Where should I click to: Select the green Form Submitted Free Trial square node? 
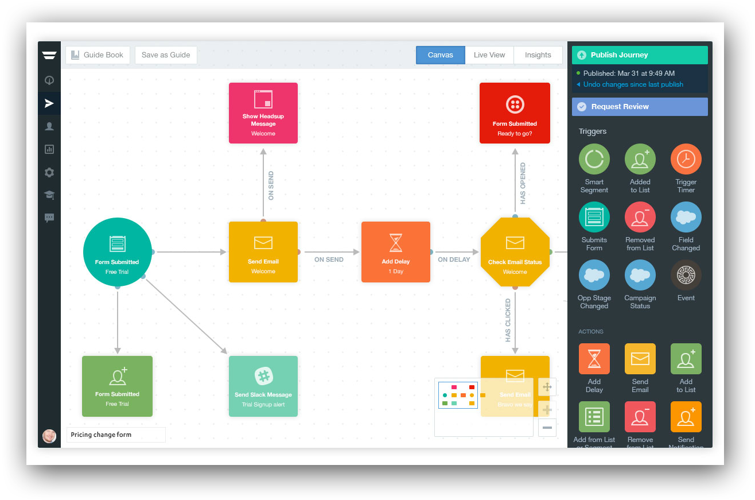pos(117,386)
